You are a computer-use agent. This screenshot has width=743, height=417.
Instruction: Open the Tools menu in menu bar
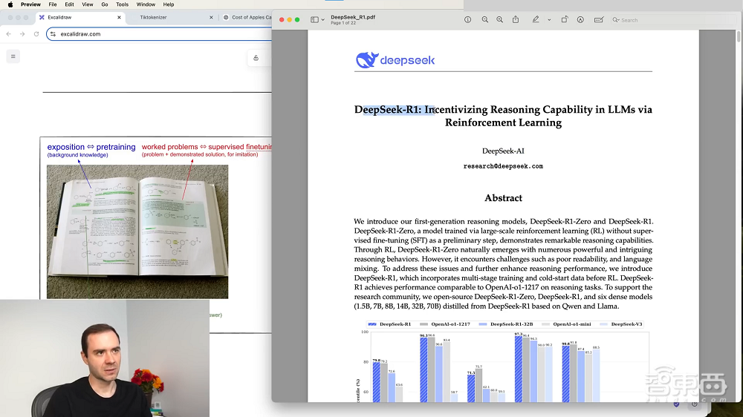(x=122, y=4)
